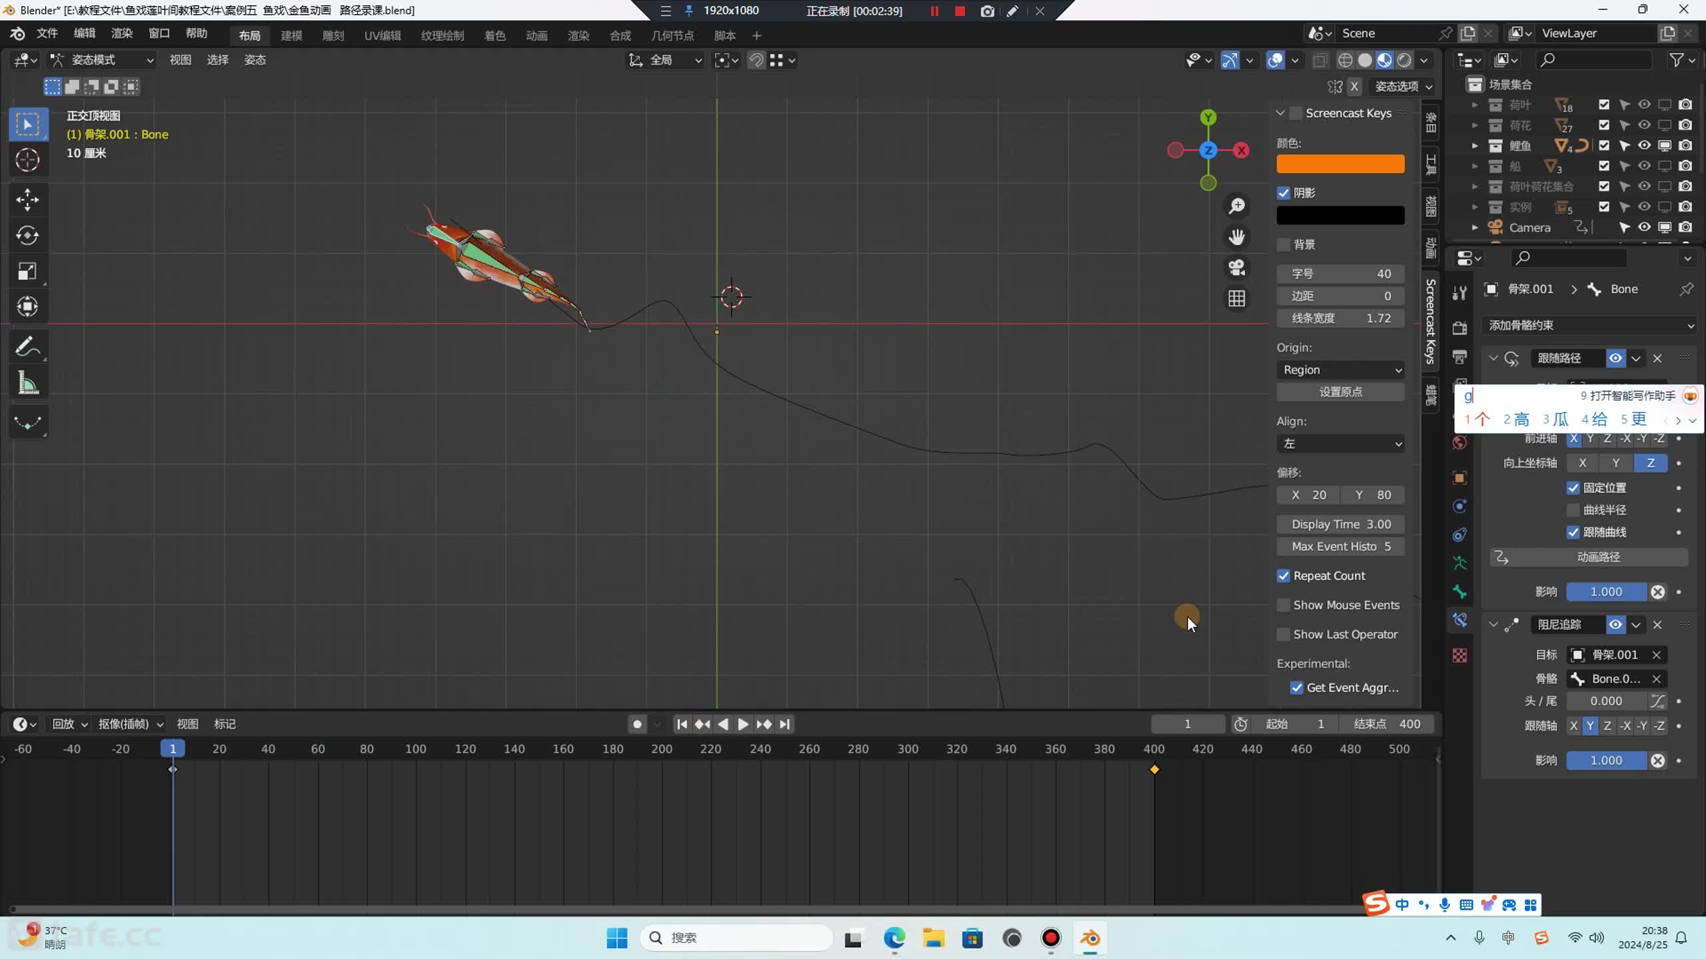Viewport: 1706px width, 959px height.
Task: Expand the 荷叶 collection
Action: click(x=1475, y=105)
